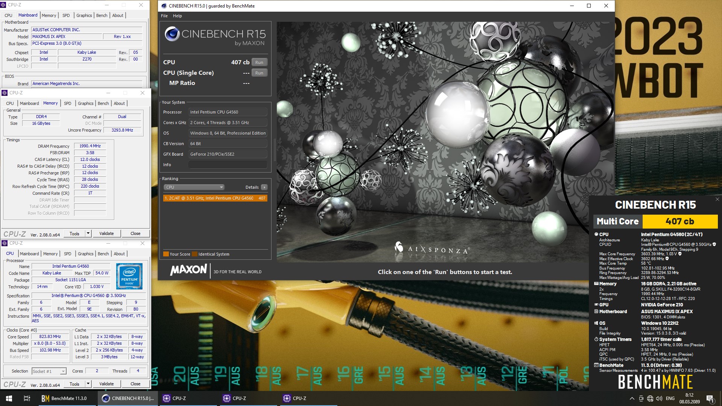Open About tab in the Mainboard-tab CPU-Z window
This screenshot has height=406, width=722.
point(118,15)
